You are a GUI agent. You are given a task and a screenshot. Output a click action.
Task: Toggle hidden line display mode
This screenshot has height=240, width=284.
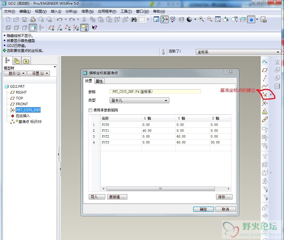point(16,28)
